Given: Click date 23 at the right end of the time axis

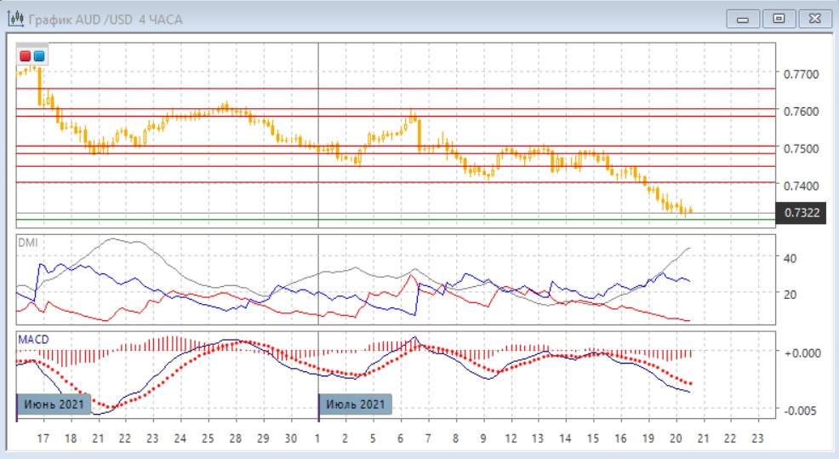Looking at the screenshot, I should (x=757, y=439).
